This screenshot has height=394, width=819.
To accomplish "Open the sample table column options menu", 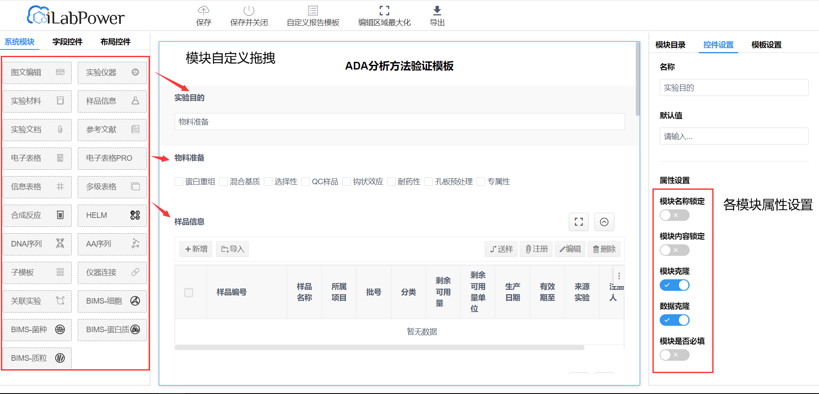I will pos(619,276).
